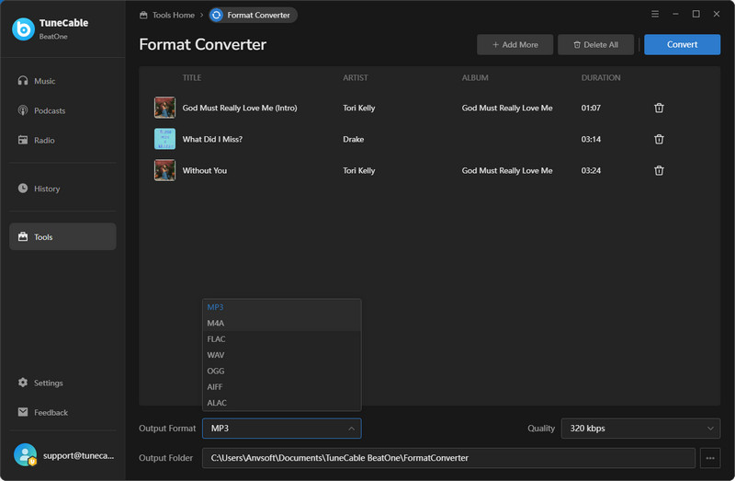Click the support@tuneca... account name

[x=78, y=455]
